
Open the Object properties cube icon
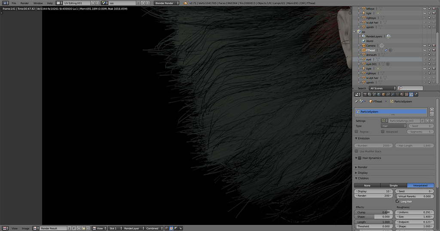tap(383, 94)
